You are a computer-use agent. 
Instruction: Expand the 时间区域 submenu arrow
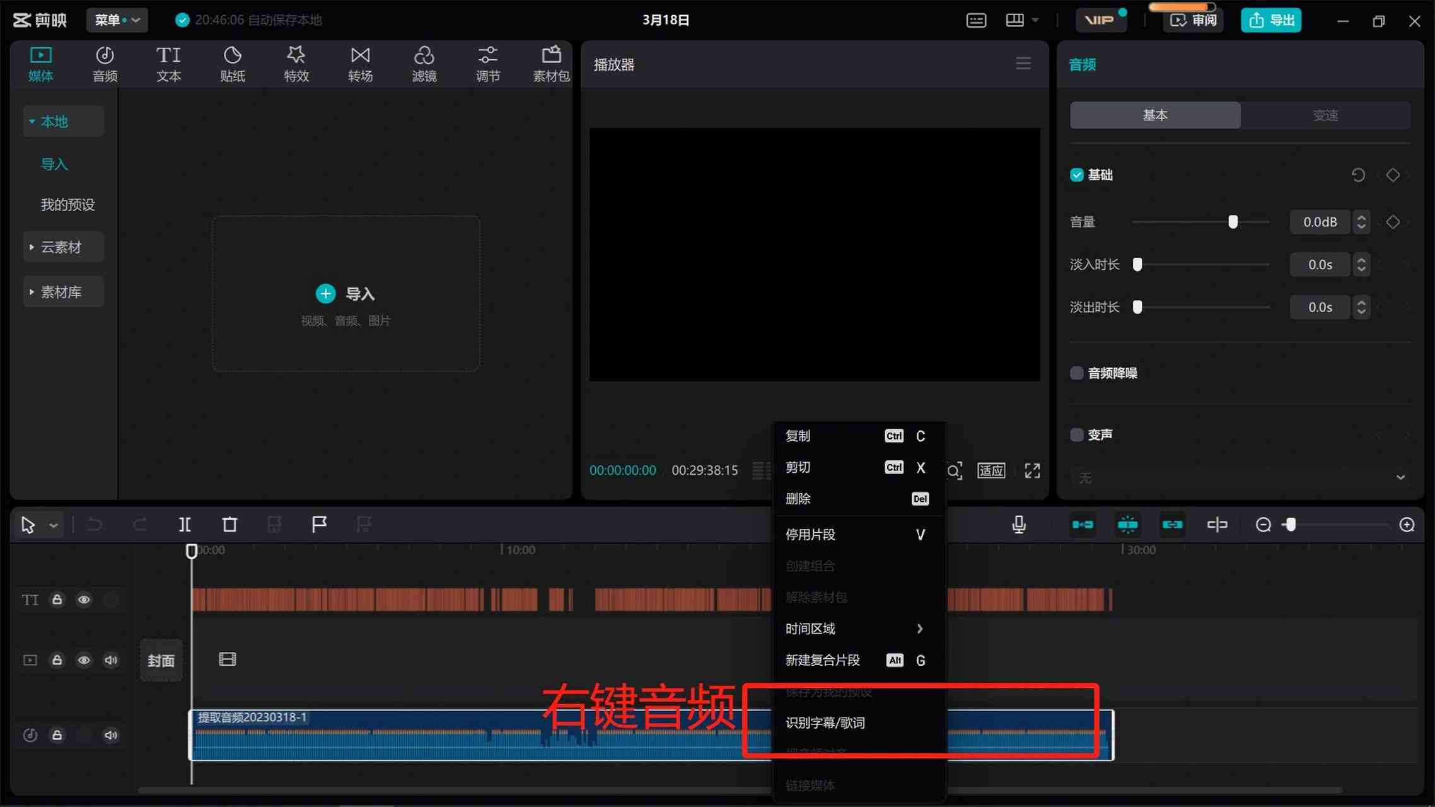click(919, 629)
